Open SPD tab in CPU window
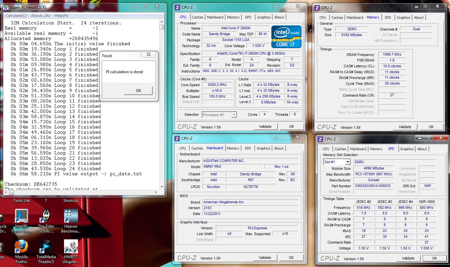This screenshot has width=450, height=267. pyautogui.click(x=248, y=17)
